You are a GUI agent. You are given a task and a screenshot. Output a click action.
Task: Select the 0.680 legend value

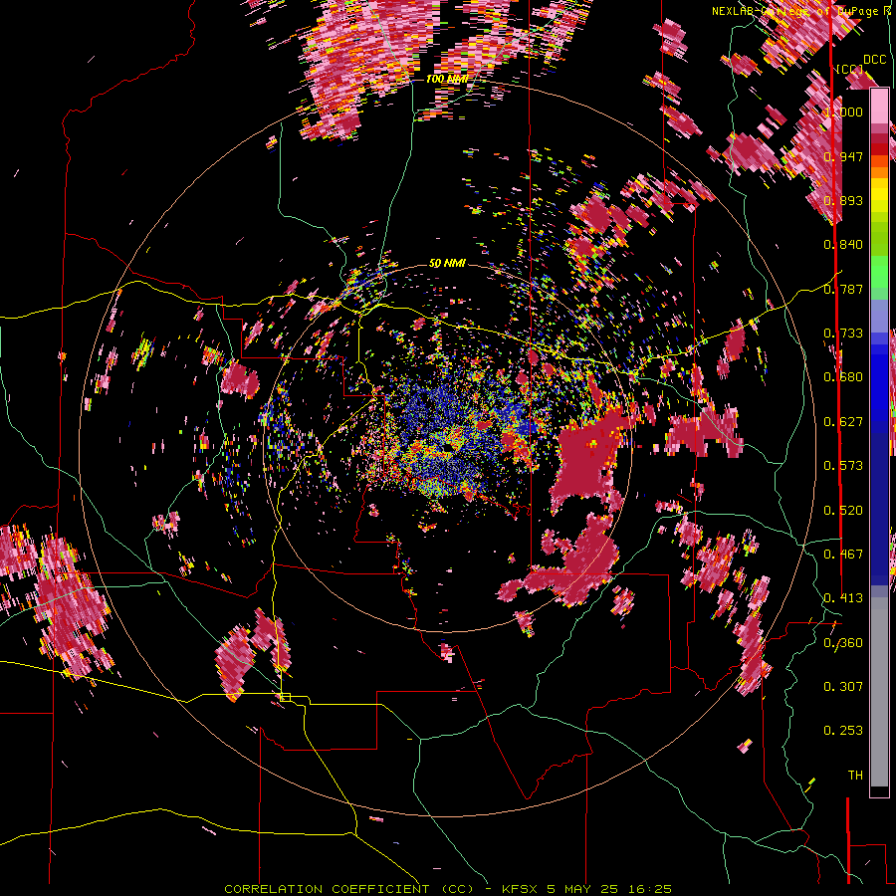coord(843,377)
